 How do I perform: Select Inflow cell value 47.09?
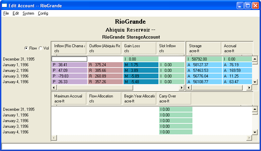tap(69, 71)
